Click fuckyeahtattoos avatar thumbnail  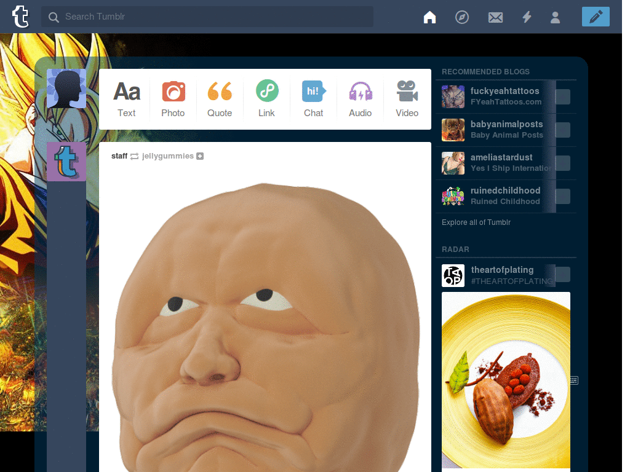point(453,96)
